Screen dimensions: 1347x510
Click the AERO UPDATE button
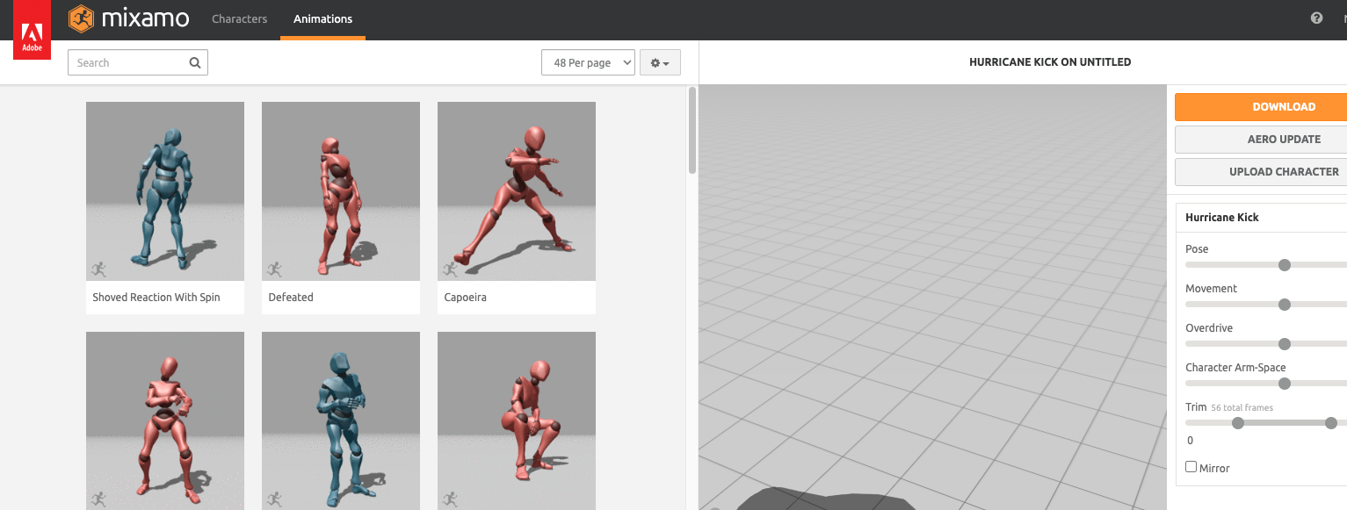pos(1261,140)
